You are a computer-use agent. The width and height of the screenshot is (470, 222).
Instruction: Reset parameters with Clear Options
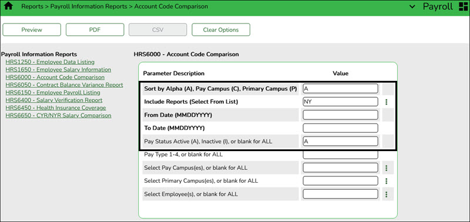(x=221, y=29)
